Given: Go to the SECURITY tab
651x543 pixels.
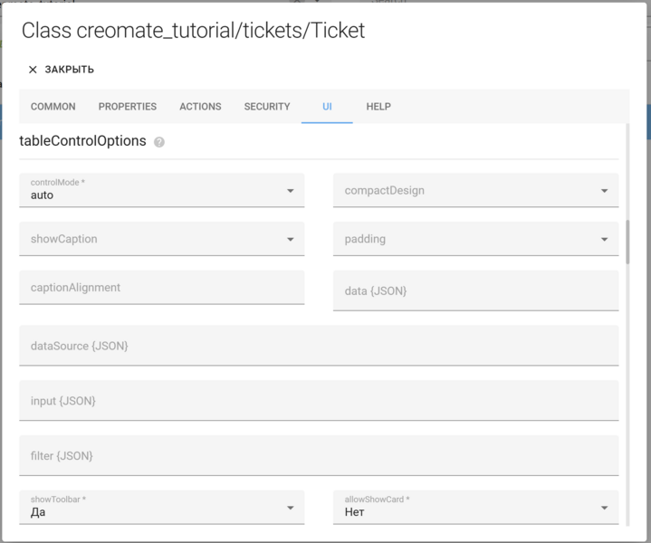Looking at the screenshot, I should pos(267,107).
